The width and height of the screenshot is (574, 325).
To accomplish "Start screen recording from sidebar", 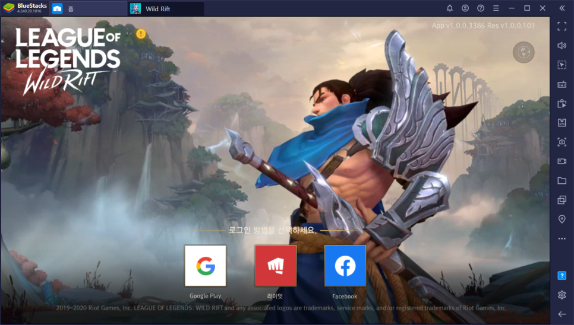I will click(562, 161).
